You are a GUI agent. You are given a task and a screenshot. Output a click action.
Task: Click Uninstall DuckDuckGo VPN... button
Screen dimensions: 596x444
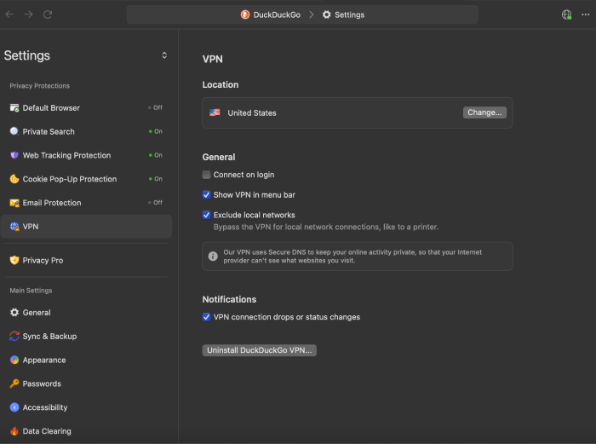[x=259, y=350]
